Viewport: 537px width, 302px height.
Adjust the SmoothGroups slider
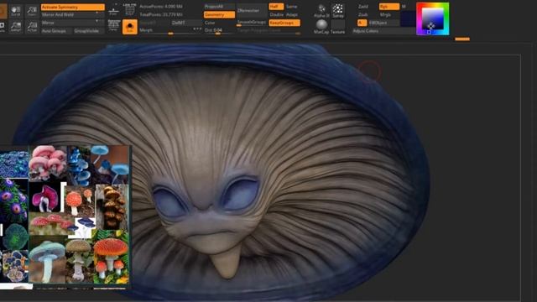[x=252, y=23]
